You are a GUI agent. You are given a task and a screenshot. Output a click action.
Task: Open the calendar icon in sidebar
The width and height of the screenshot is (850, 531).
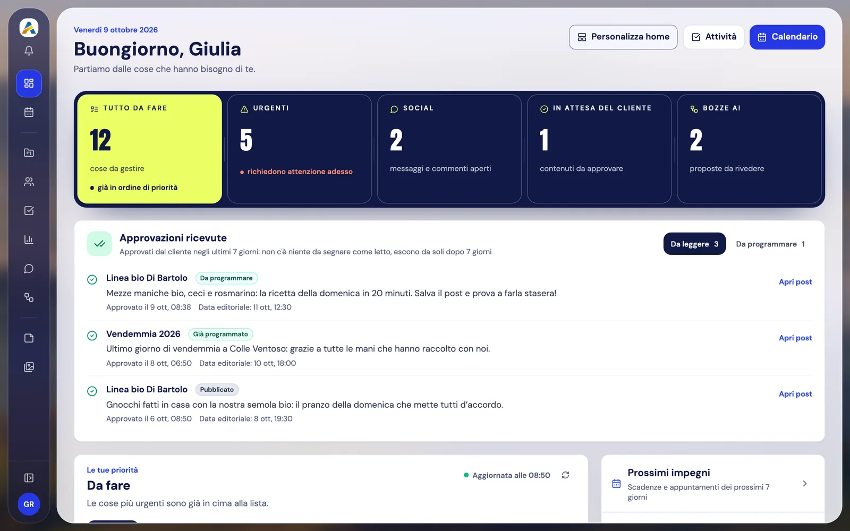[29, 112]
